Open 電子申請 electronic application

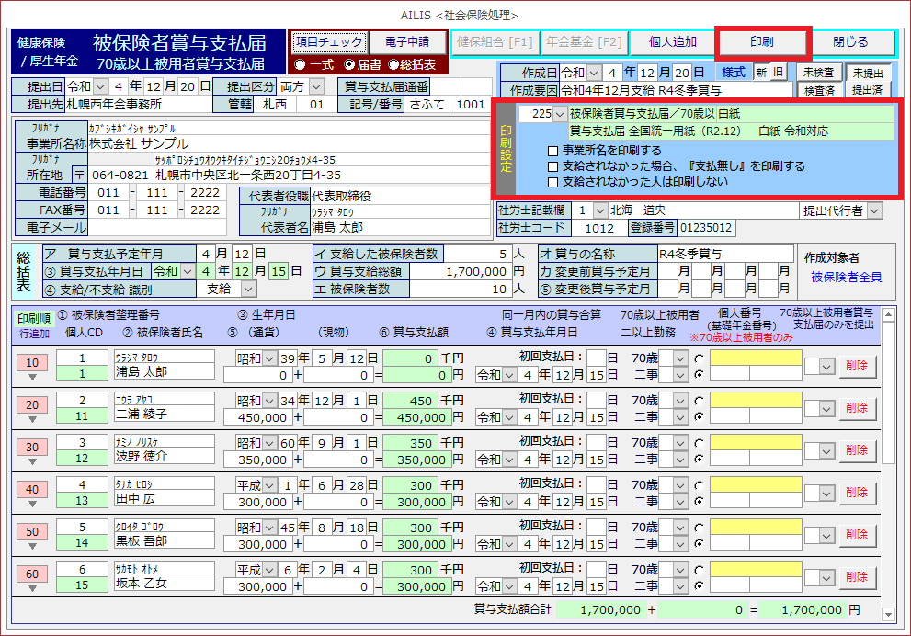pyautogui.click(x=407, y=42)
